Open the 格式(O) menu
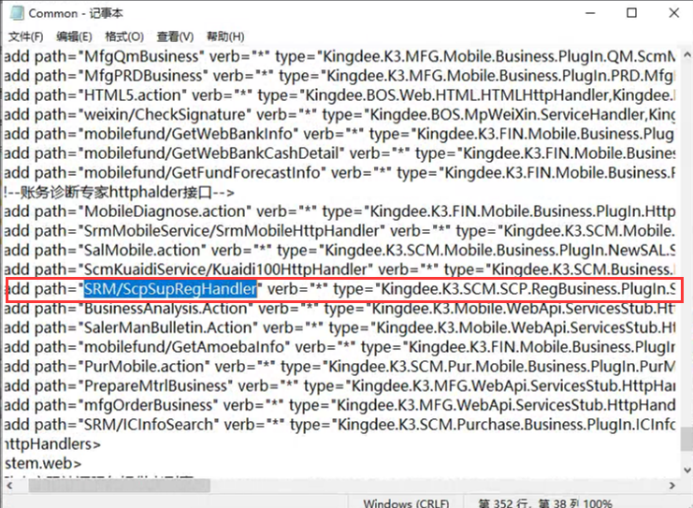The width and height of the screenshot is (693, 508). pos(124,36)
